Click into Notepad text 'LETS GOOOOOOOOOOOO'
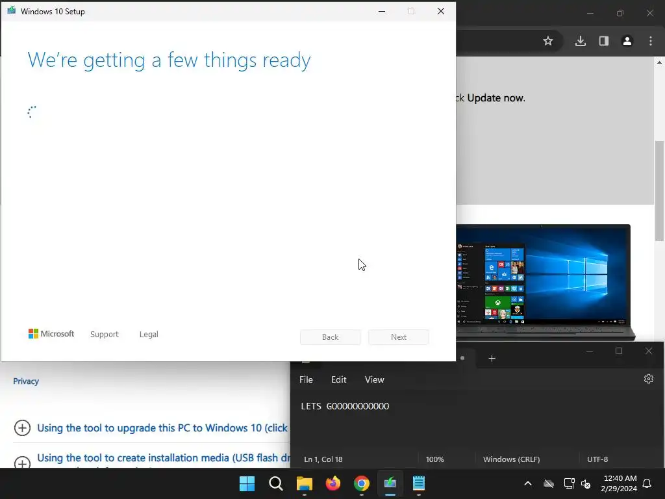Screen dimensions: 665x499 point(345,406)
